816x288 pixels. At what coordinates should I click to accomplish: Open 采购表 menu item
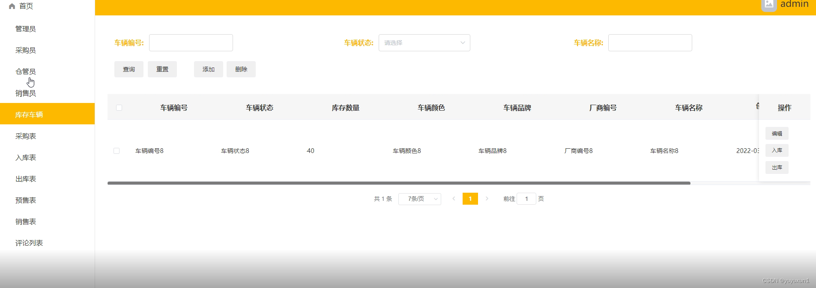point(47,136)
